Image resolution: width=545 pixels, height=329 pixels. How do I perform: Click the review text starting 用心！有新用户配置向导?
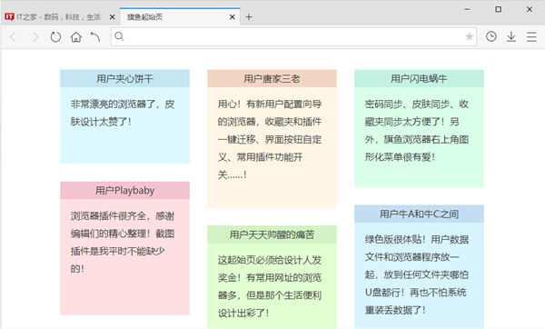click(270, 139)
